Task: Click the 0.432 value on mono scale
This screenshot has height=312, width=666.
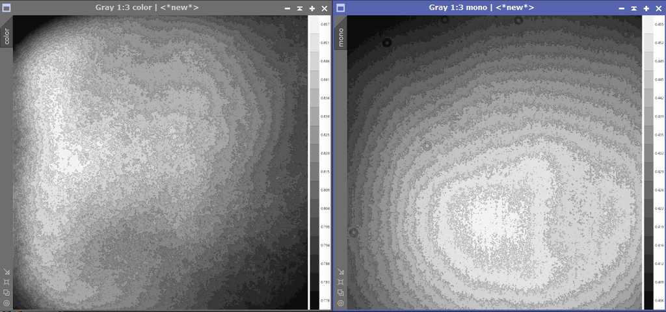Action: [x=659, y=153]
